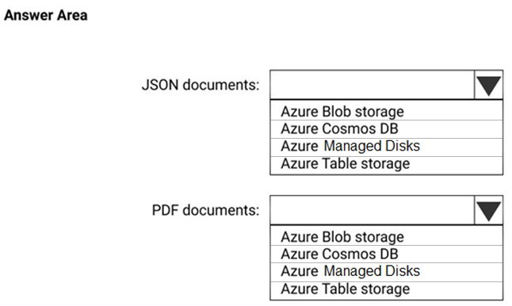Click the Answer Area heading
The width and height of the screenshot is (512, 306).
pyautogui.click(x=46, y=15)
